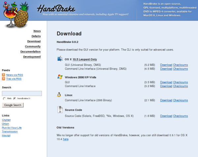View checksums for the Source Code
This screenshot has height=157, width=198.
[180, 116]
